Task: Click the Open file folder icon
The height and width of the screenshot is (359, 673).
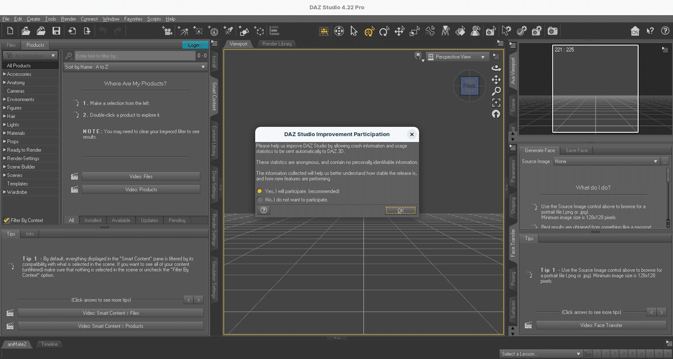Action: point(26,31)
